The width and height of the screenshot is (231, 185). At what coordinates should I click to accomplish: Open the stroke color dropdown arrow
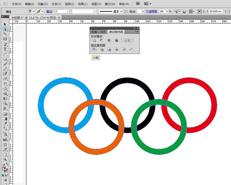click(42, 12)
